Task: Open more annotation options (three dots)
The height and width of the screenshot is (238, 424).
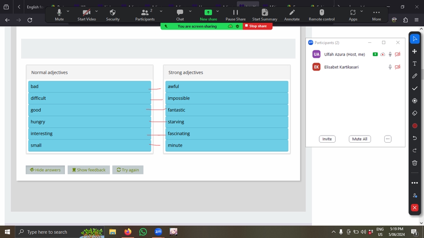Action: (x=415, y=183)
